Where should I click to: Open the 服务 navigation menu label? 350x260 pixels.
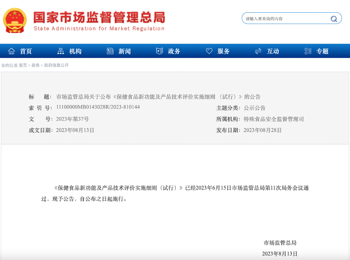click(x=223, y=51)
